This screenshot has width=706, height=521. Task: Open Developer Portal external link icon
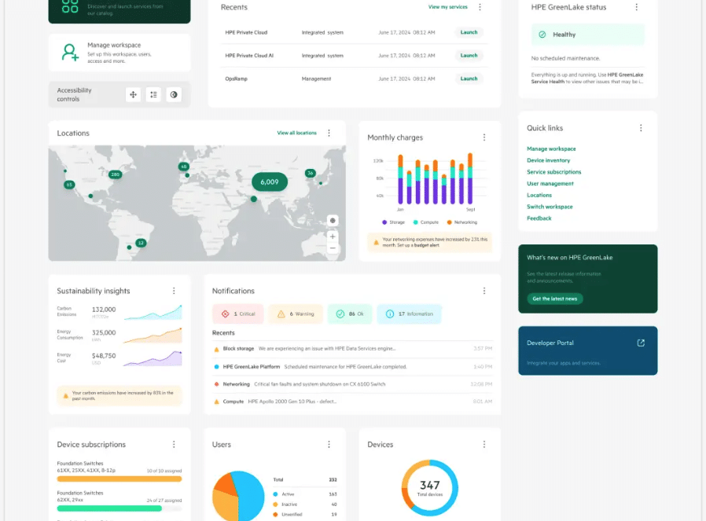(x=641, y=343)
